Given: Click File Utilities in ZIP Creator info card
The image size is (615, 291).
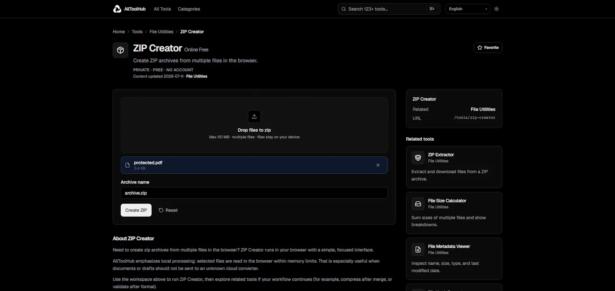Looking at the screenshot, I should coord(483,109).
